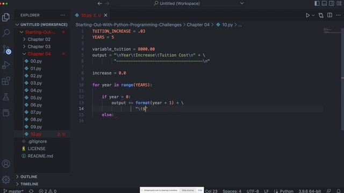Open the run options dropdown arrow

(x=313, y=16)
